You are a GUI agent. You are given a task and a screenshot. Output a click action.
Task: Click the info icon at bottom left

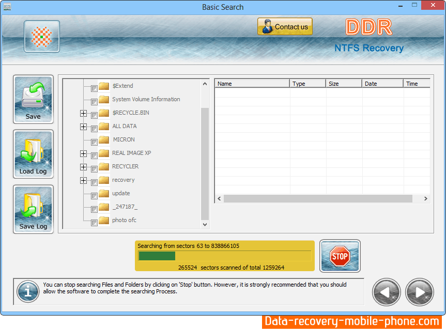28,292
